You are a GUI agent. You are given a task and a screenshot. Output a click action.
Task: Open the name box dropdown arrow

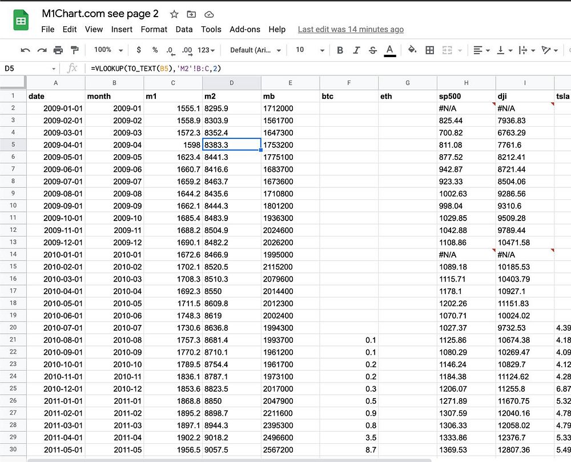point(54,69)
